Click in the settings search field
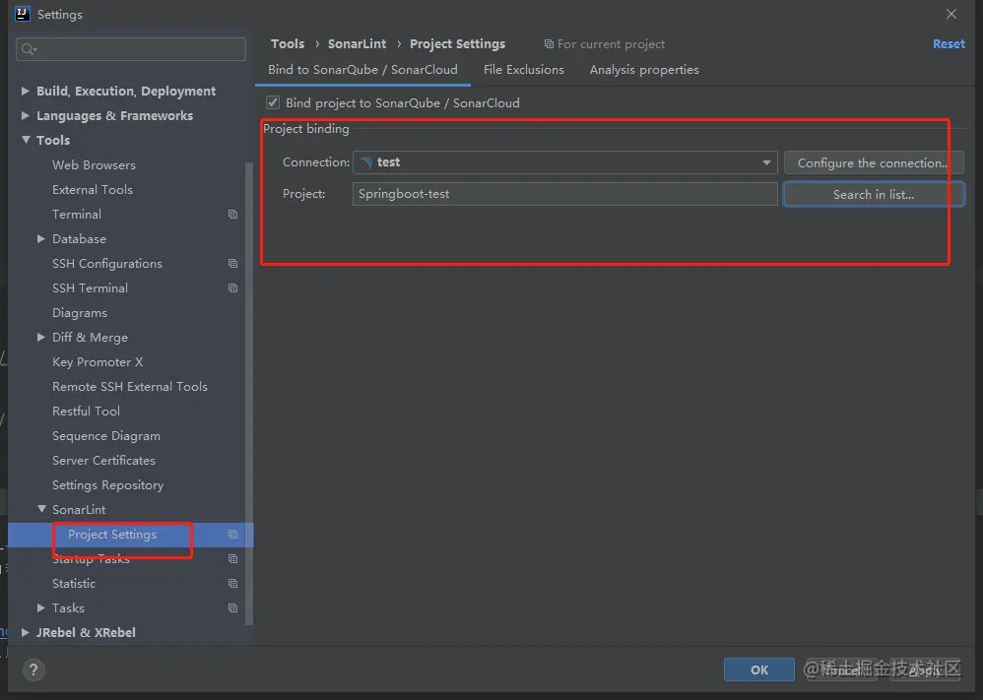The image size is (983, 700). [x=131, y=49]
